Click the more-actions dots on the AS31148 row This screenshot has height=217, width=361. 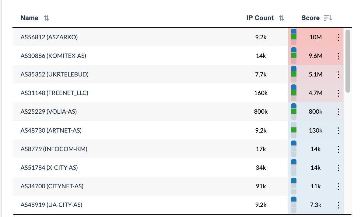338,93
